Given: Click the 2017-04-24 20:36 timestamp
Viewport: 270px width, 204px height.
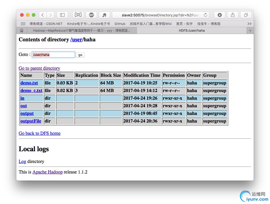Looking at the screenshot, I should coord(140,121).
